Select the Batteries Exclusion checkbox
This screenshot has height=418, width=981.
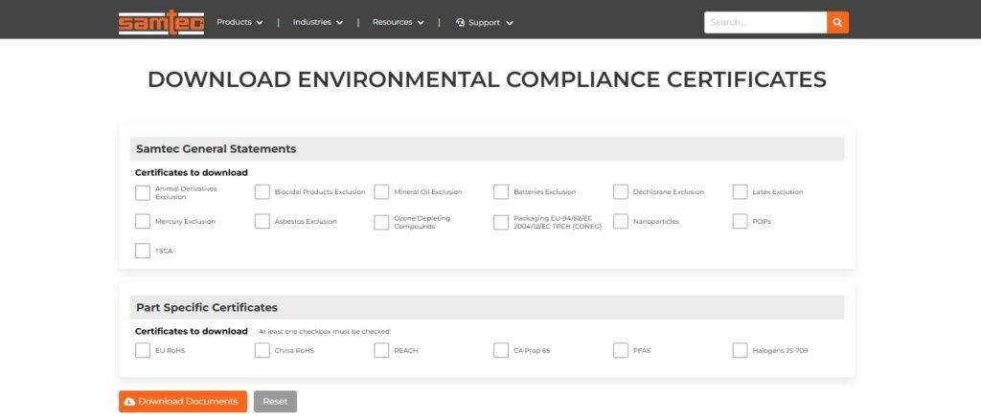click(501, 192)
